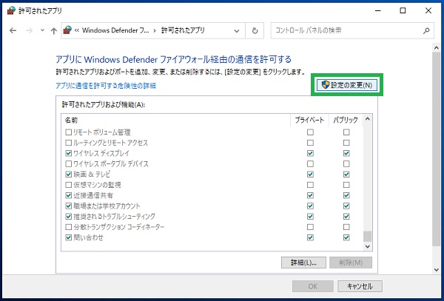Select the ワイヤレス ディスプレイ row label

(101, 153)
